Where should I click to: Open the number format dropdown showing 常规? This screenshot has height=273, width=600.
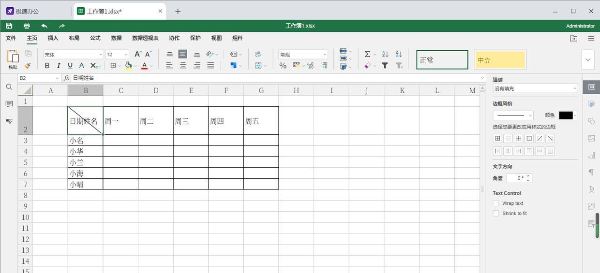(303, 55)
